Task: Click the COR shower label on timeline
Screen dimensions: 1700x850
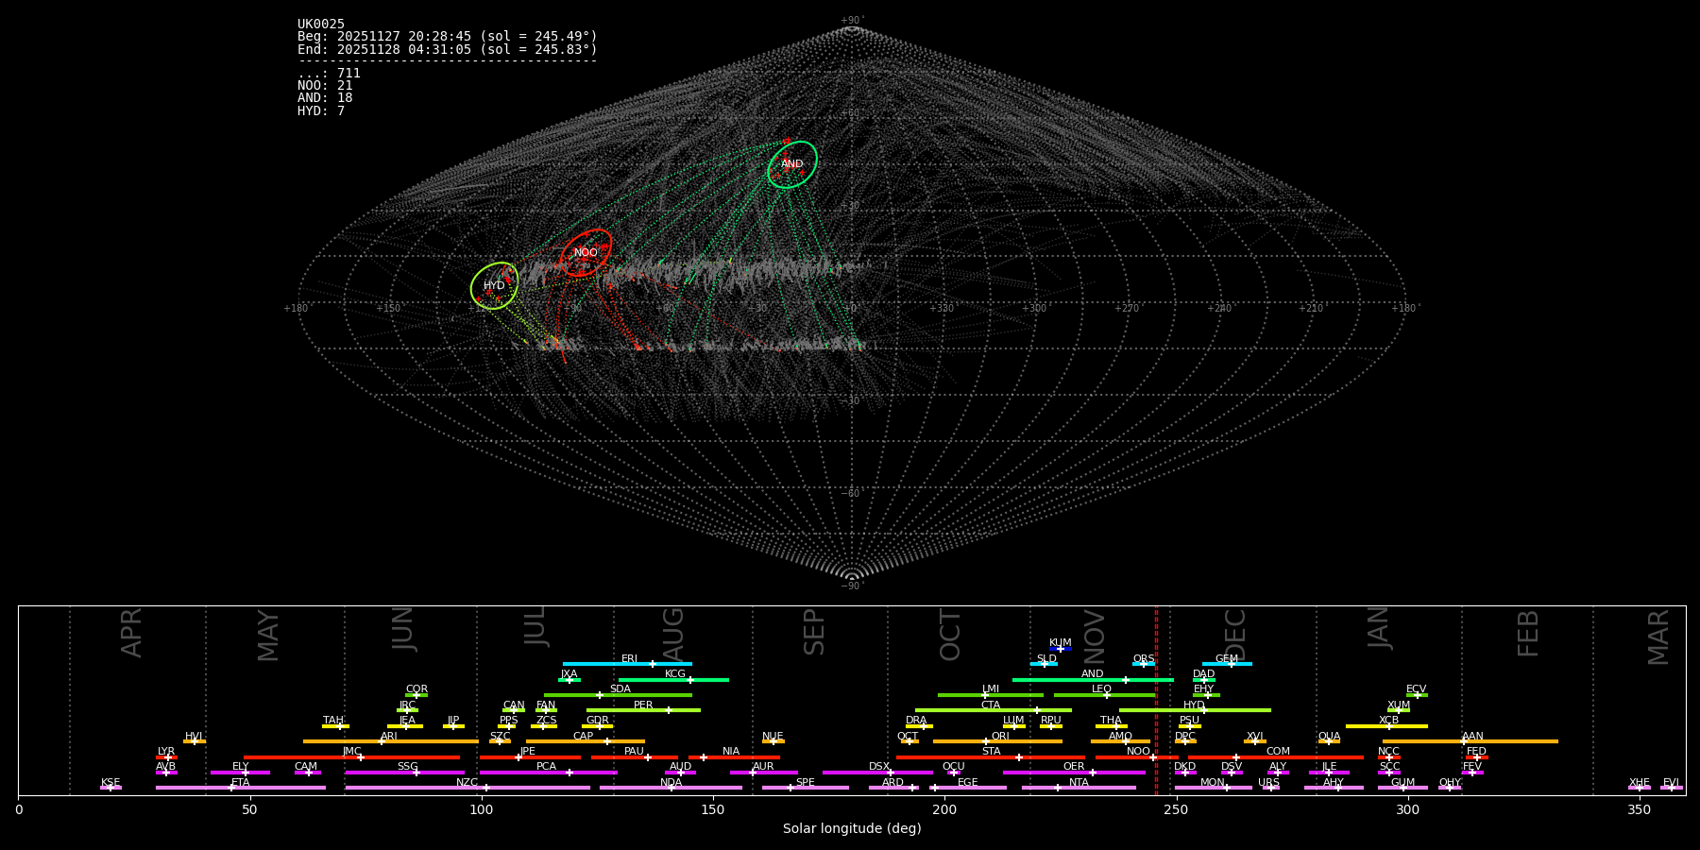Action: 416,688
